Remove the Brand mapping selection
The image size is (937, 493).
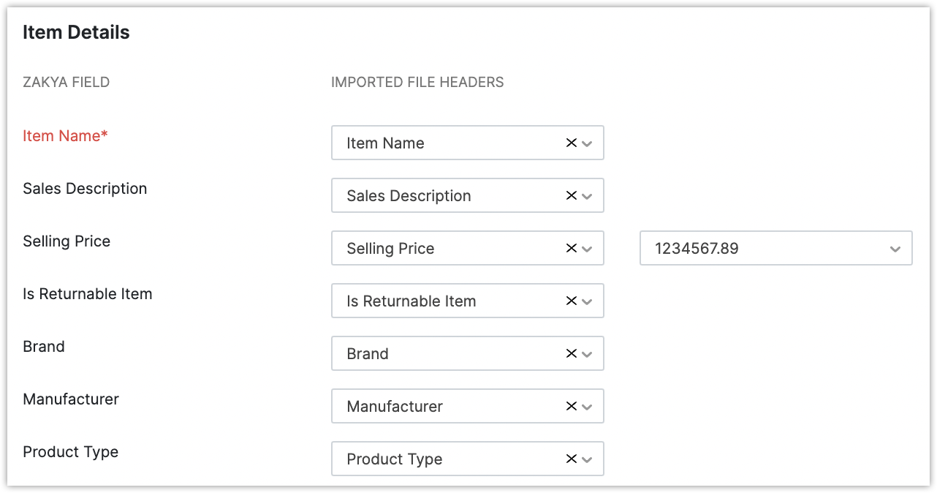click(x=572, y=354)
